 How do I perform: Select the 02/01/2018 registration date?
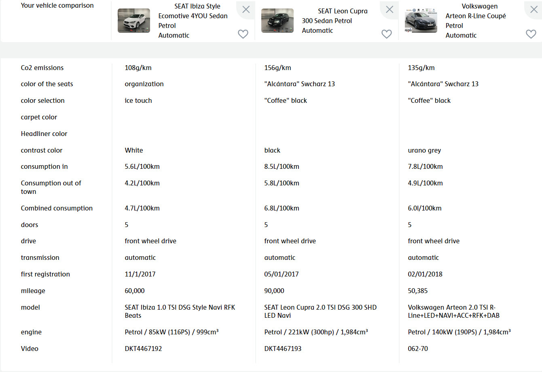[425, 274]
